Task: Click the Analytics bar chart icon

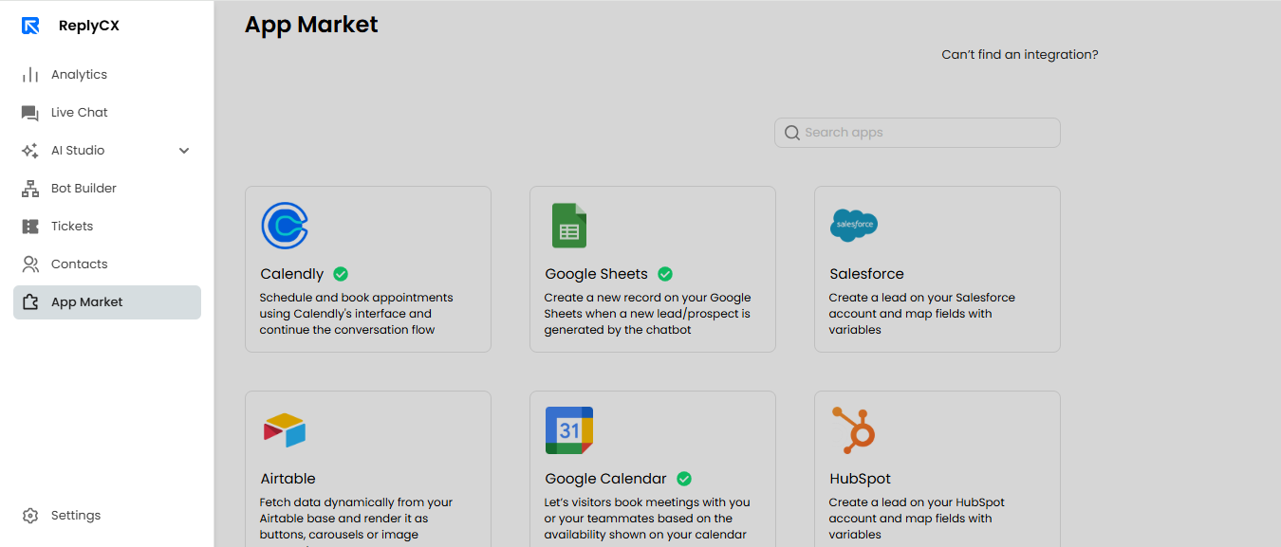Action: point(30,75)
